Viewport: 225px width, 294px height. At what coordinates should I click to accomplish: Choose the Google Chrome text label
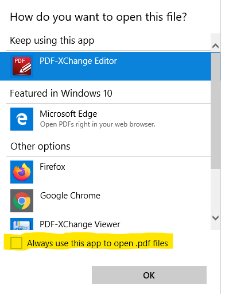70,196
